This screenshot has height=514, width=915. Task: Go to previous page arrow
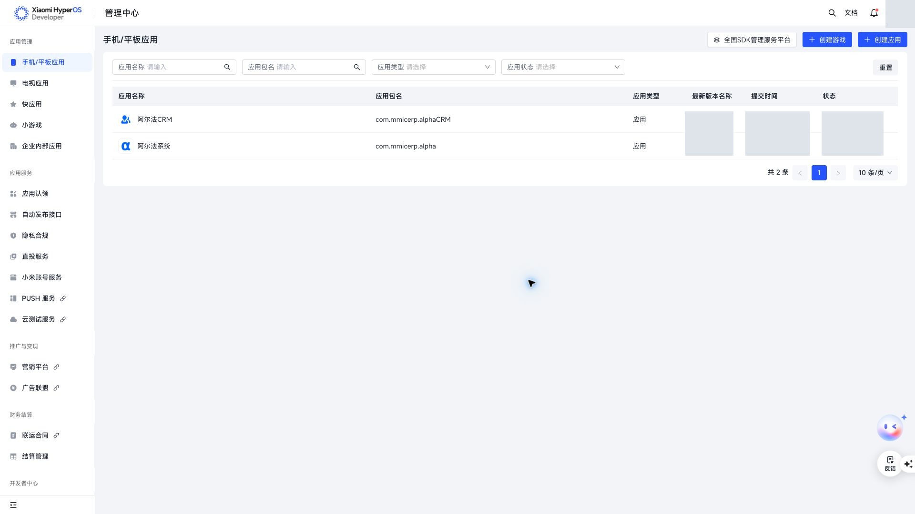(x=800, y=173)
